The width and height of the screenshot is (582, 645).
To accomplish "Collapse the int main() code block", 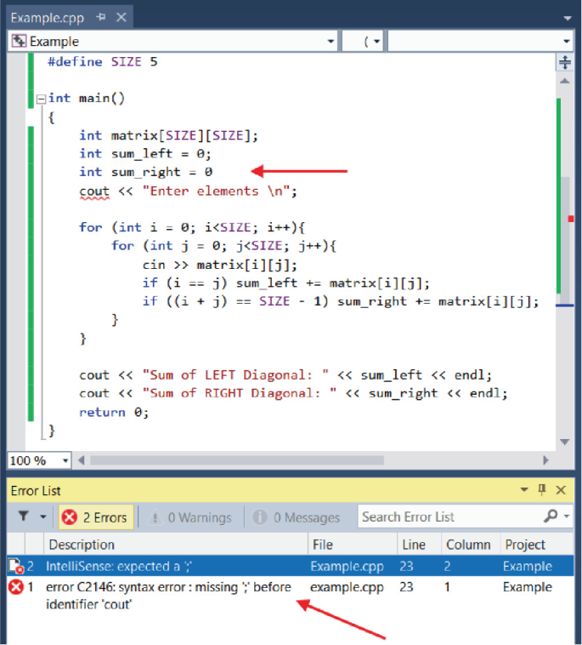I will click(x=40, y=99).
